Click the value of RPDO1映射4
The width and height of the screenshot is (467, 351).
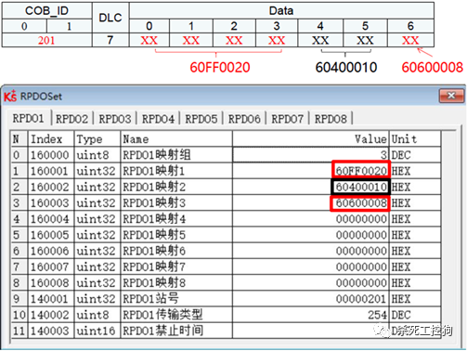tap(311, 219)
